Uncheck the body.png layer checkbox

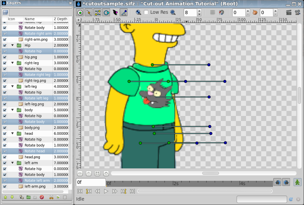(5, 128)
